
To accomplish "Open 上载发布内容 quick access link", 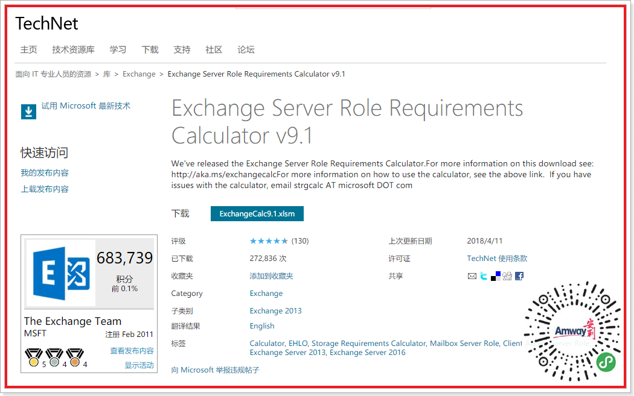I will coord(45,189).
